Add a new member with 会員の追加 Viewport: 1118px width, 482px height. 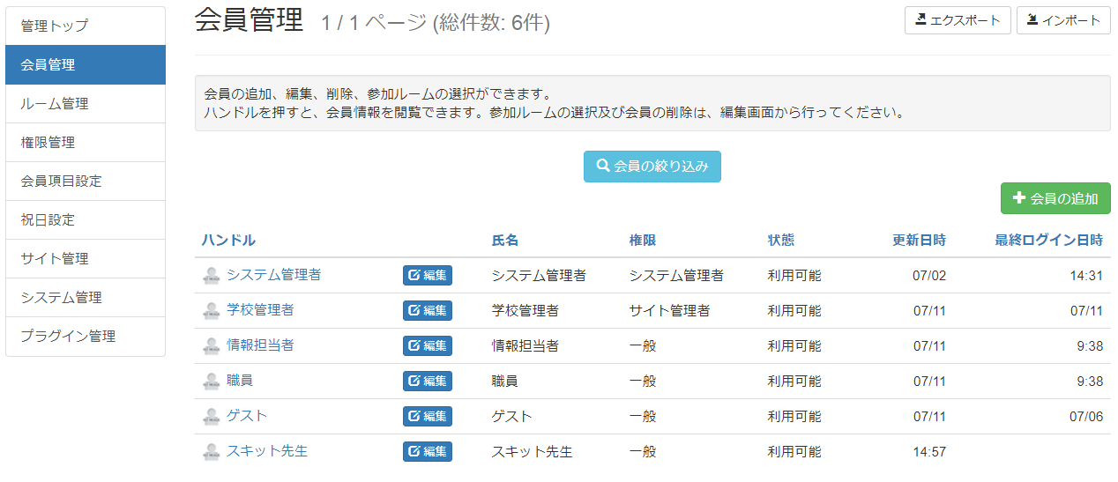click(x=1055, y=198)
